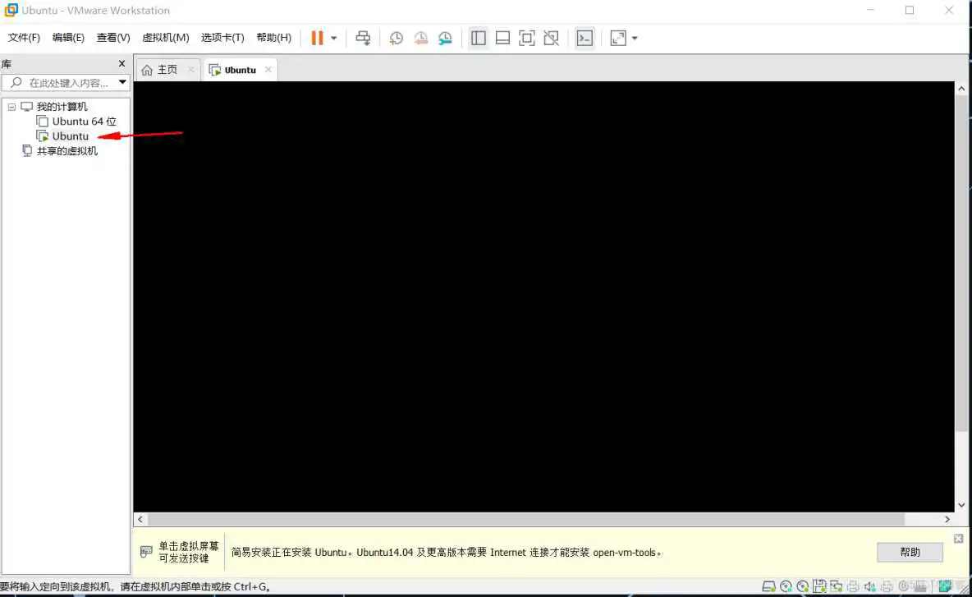The image size is (972, 597).
Task: Open the virtual machine hard disk status icon
Action: (768, 586)
